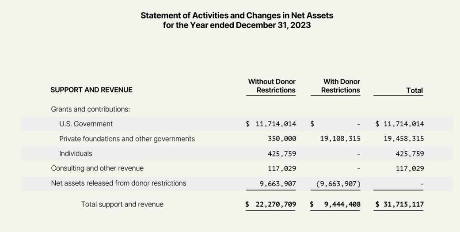The height and width of the screenshot is (232, 460).
Task: Click the Consulting and other revenue label
Action: [x=97, y=168]
